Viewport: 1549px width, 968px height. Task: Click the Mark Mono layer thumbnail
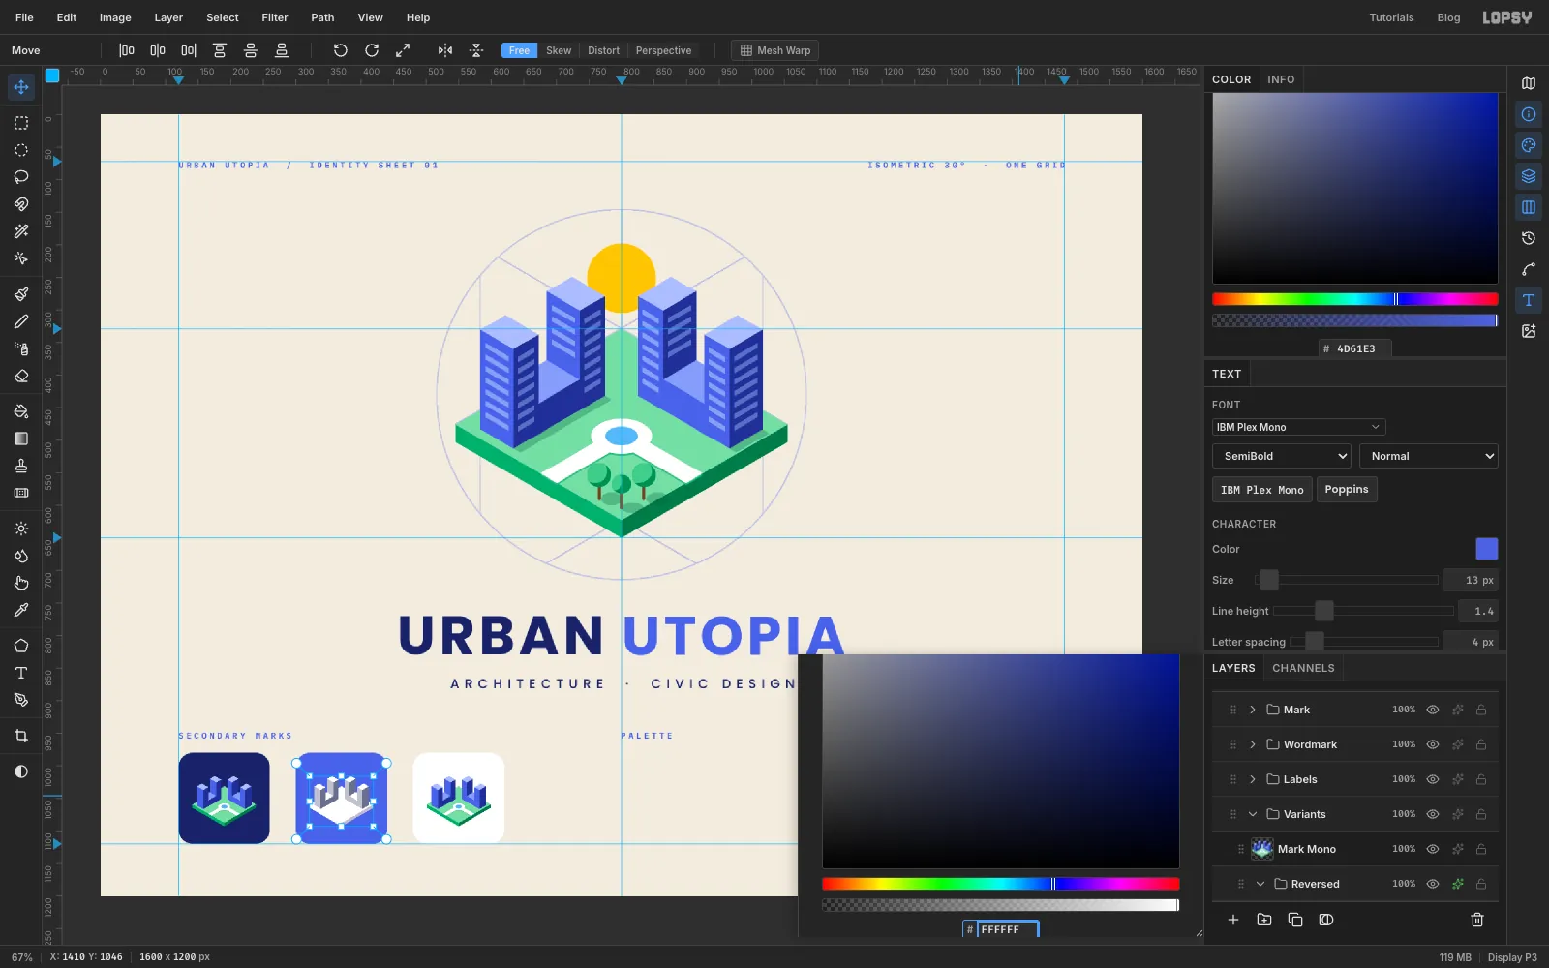pos(1262,849)
